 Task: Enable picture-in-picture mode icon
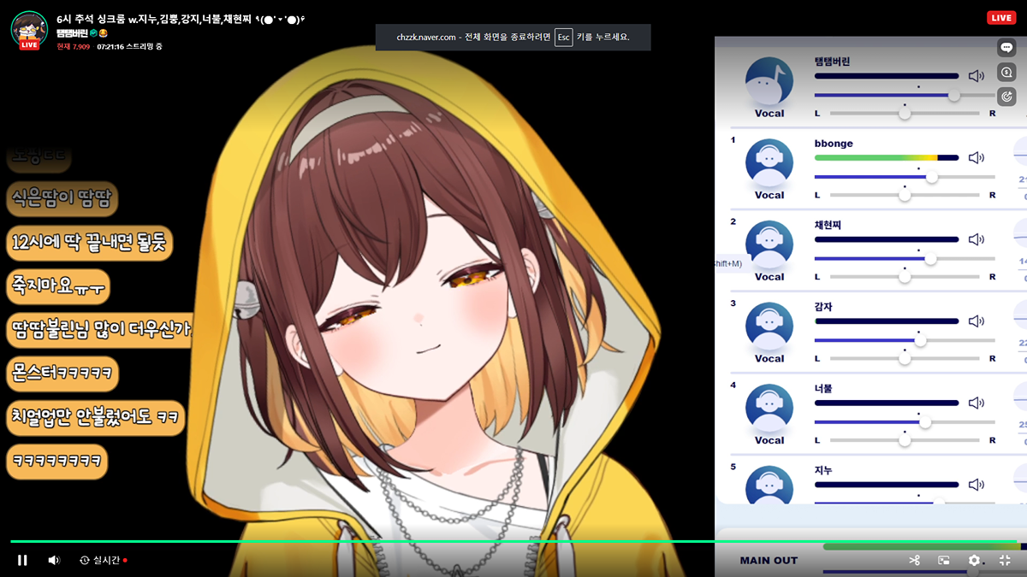(x=944, y=560)
